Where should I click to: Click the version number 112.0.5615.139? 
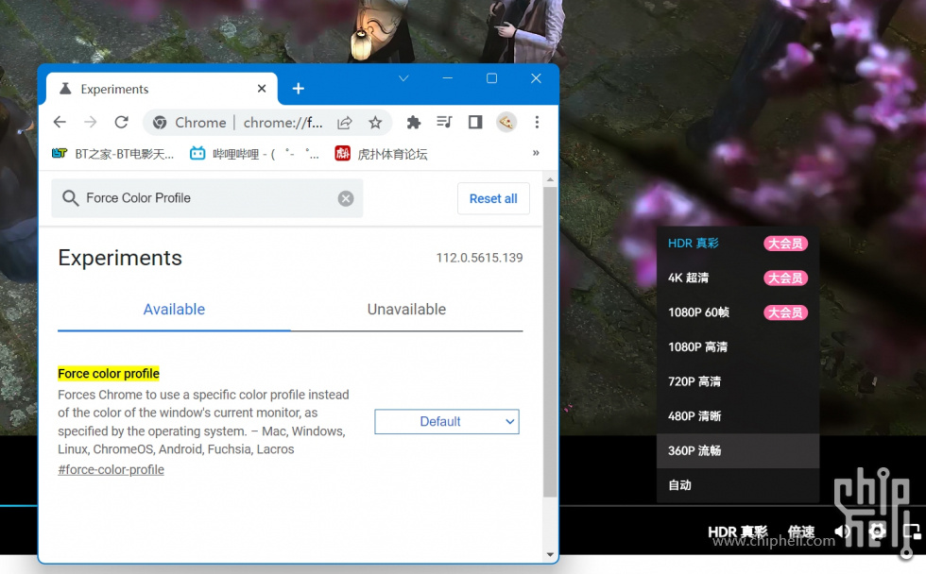pyautogui.click(x=480, y=258)
